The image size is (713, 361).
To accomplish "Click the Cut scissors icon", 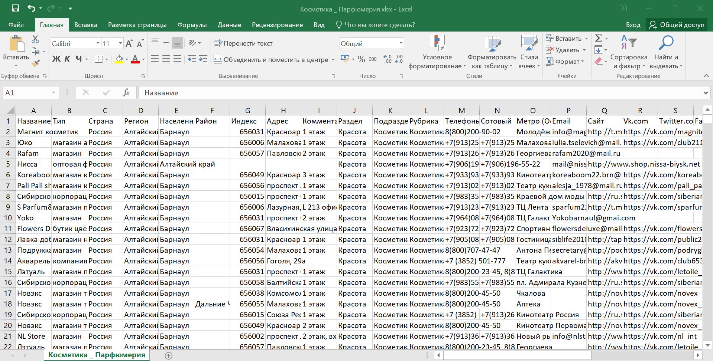I will 35,39.
